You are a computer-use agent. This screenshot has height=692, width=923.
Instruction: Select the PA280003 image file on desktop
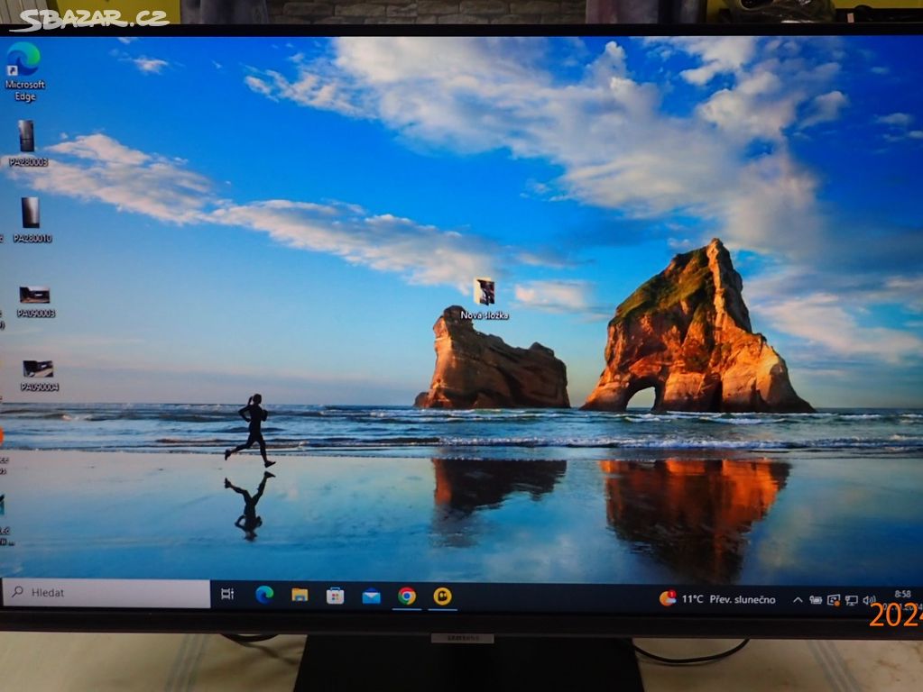[27, 143]
